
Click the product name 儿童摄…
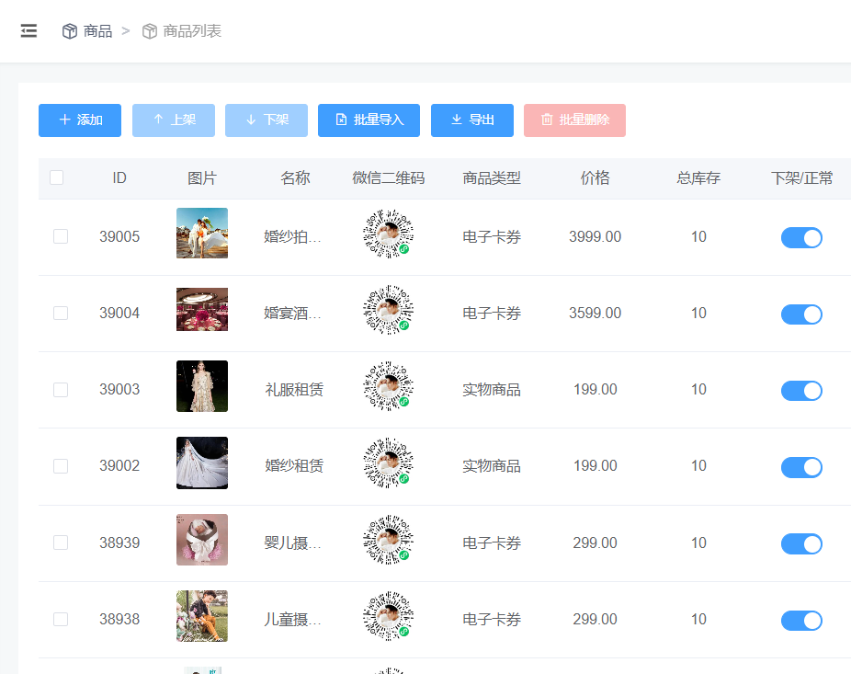[292, 619]
